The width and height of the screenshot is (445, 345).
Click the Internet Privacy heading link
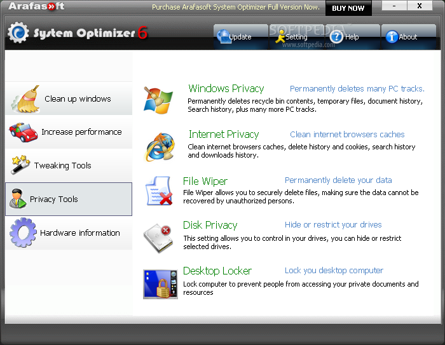click(224, 134)
